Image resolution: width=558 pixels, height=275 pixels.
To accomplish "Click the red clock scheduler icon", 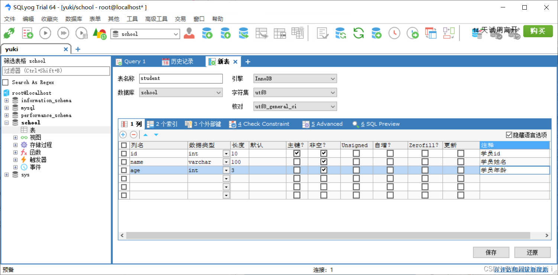I will (395, 33).
